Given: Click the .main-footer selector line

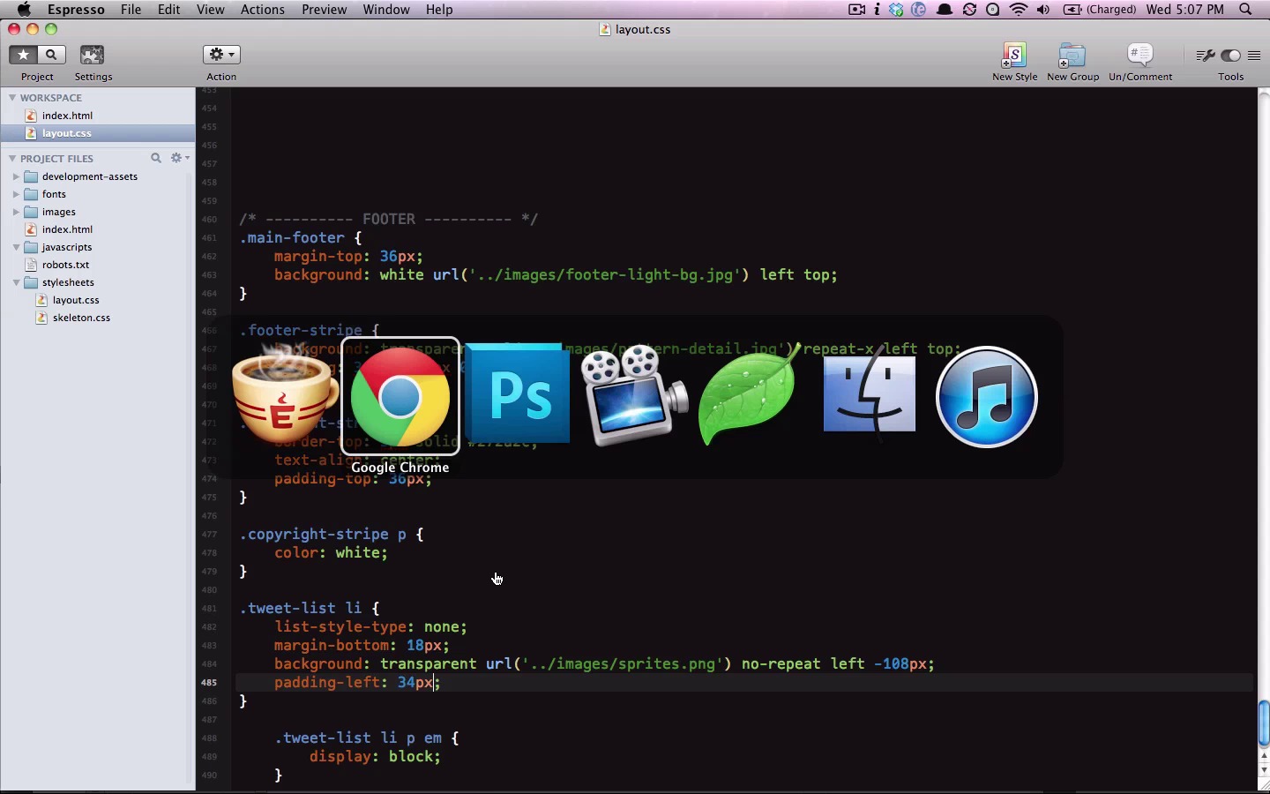Looking at the screenshot, I should tap(301, 237).
